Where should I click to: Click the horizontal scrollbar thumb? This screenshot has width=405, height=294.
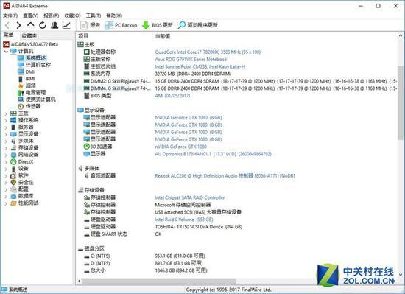click(x=159, y=281)
